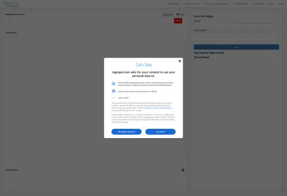This screenshot has width=287, height=196.
Task: Click the Dan's Tools logo in dialog
Action: tap(143, 65)
